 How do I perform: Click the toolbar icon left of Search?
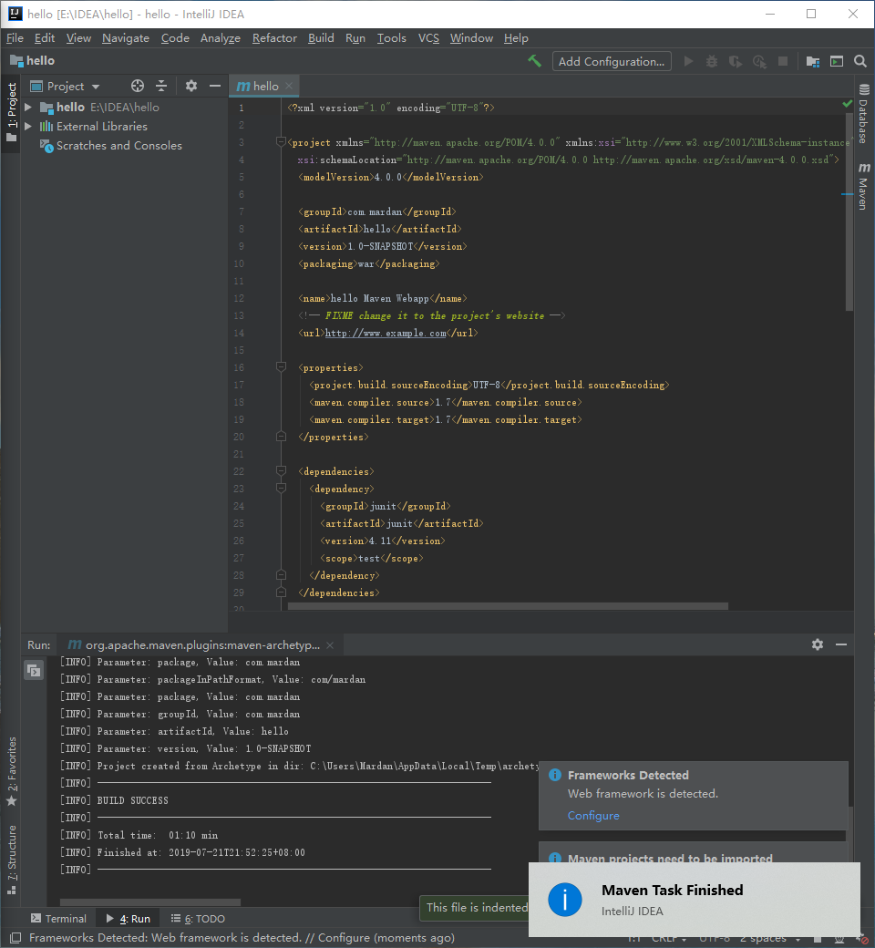point(837,61)
